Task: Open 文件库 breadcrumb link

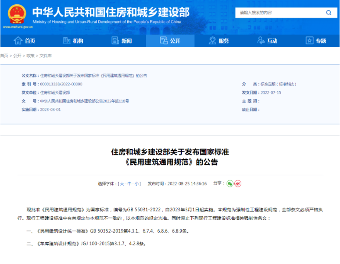Action: pyautogui.click(x=45, y=56)
